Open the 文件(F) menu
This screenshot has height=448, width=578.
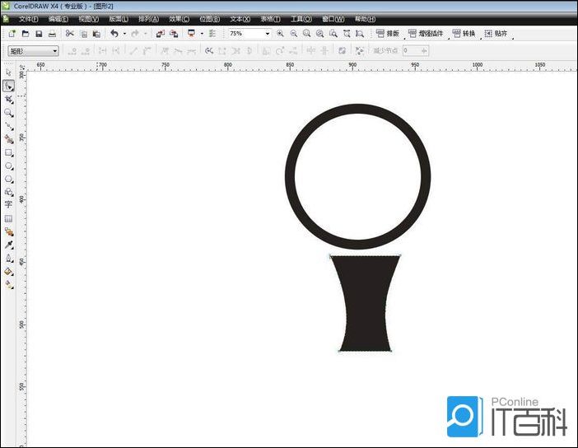tap(29, 19)
